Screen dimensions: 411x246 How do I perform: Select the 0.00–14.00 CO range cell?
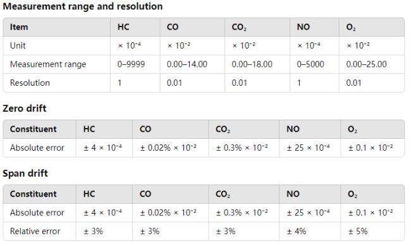[x=187, y=64]
